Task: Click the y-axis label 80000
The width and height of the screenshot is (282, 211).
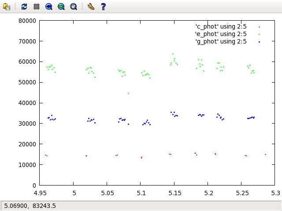Action: click(27, 21)
